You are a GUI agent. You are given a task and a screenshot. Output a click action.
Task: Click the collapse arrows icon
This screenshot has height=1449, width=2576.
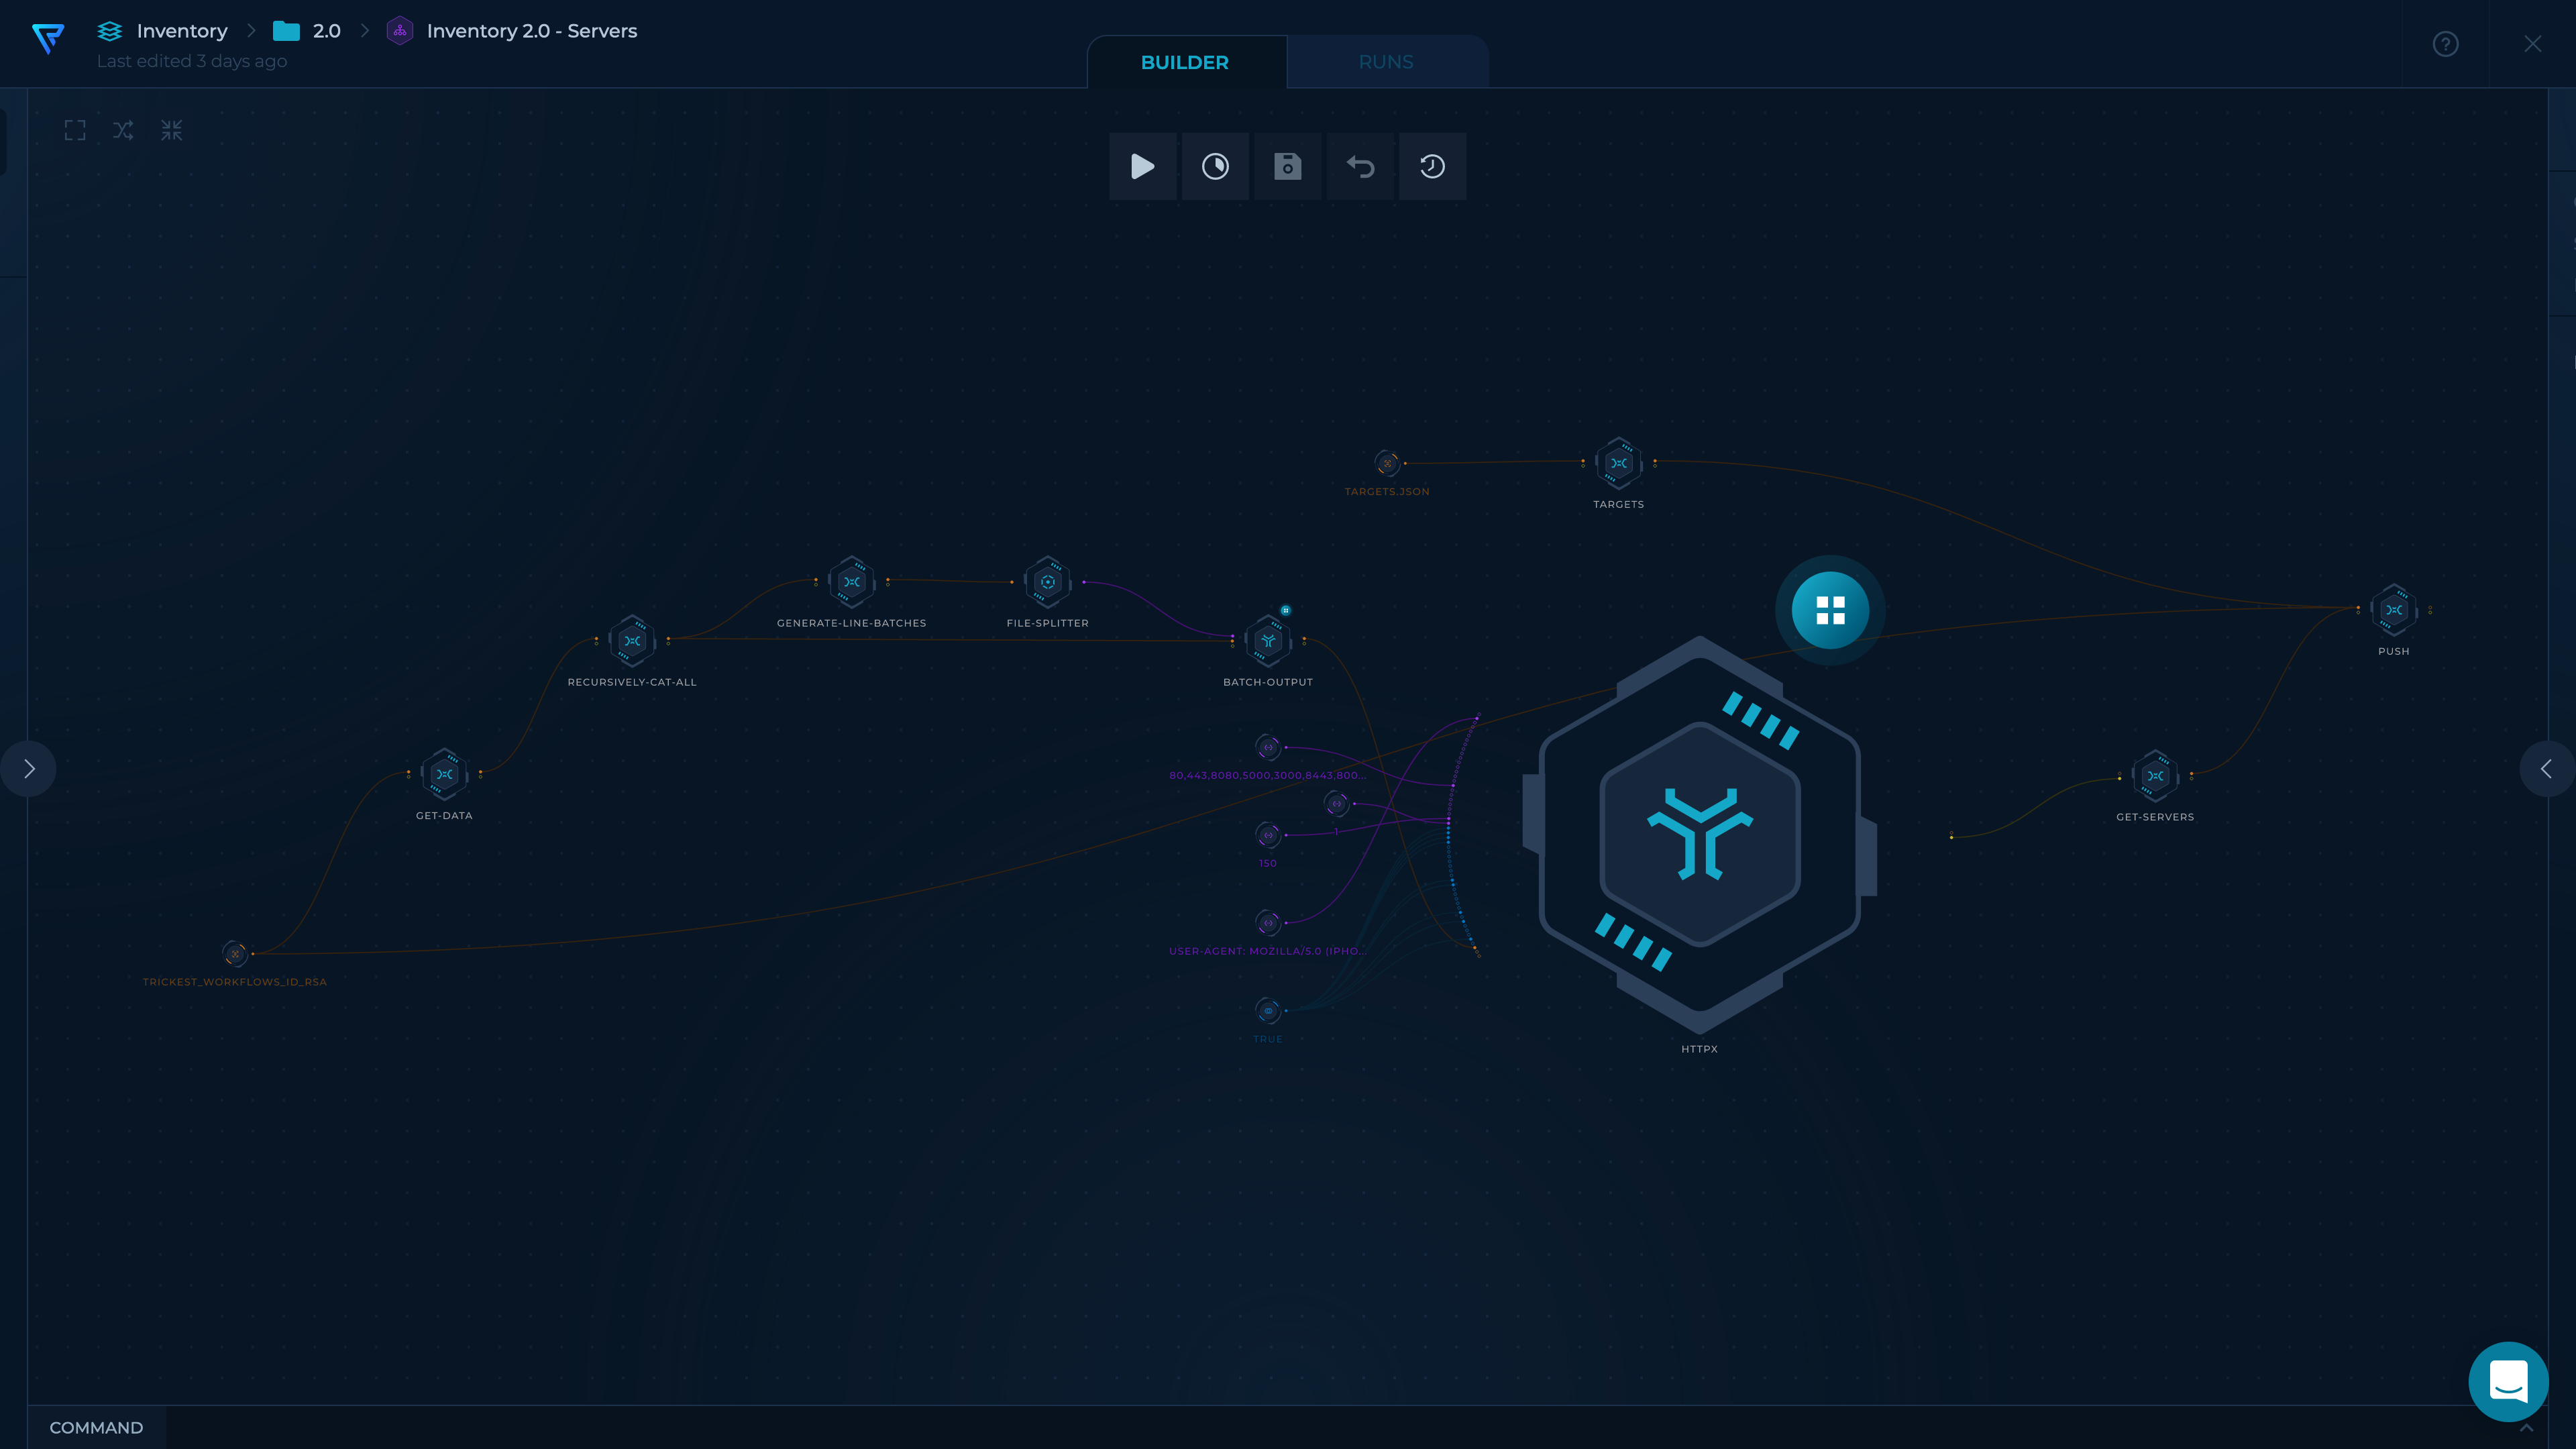[x=172, y=130]
